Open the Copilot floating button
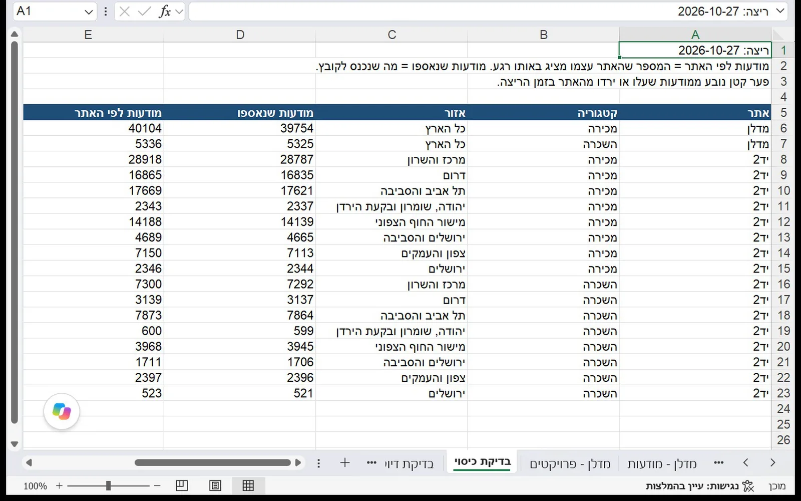 click(x=62, y=411)
